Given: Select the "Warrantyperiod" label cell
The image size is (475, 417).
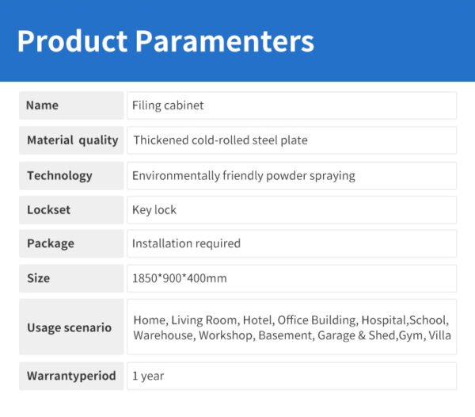Looking at the screenshot, I should point(71,376).
